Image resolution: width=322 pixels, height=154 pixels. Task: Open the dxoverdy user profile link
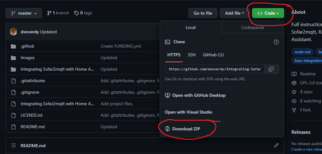tap(30, 32)
